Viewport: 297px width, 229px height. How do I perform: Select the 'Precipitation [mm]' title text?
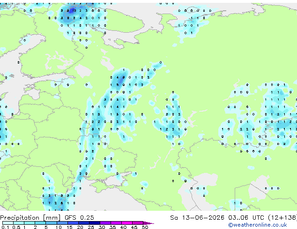tap(30, 218)
